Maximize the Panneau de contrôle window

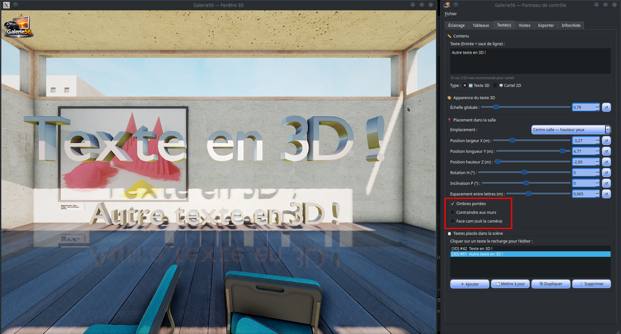click(x=605, y=5)
